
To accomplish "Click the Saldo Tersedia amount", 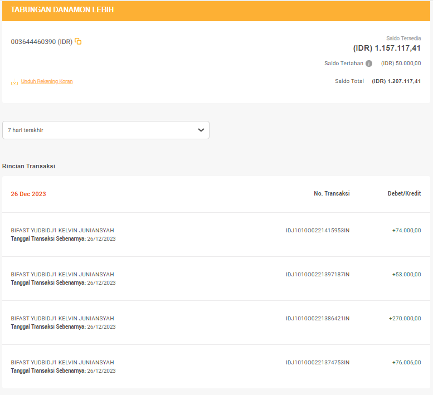I will (387, 48).
